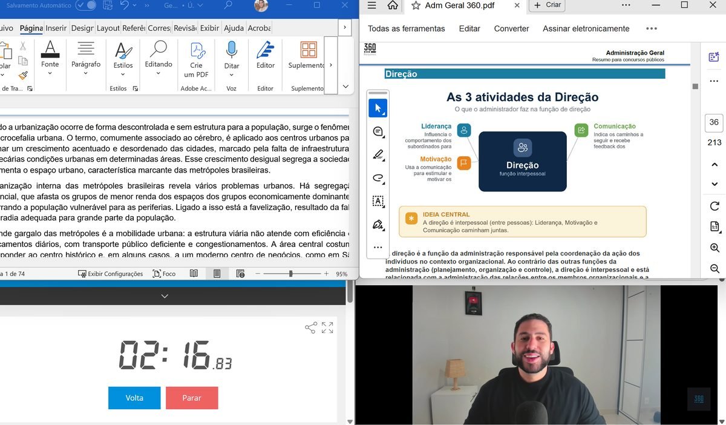Click Exibir Configurações in Word status bar
Screen dimensions: 726x425
pyautogui.click(x=111, y=274)
